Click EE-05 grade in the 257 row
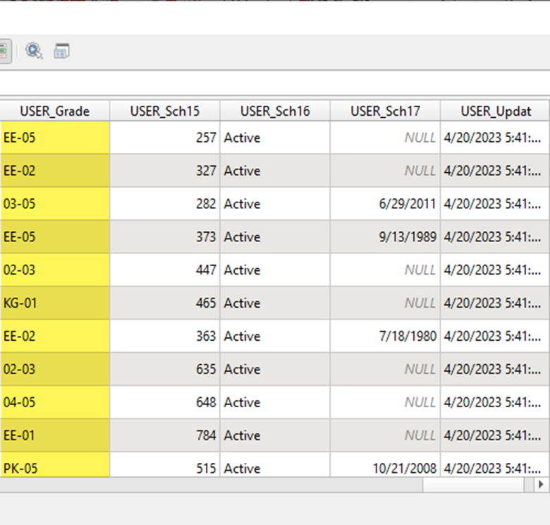The image size is (550, 525). 55,138
